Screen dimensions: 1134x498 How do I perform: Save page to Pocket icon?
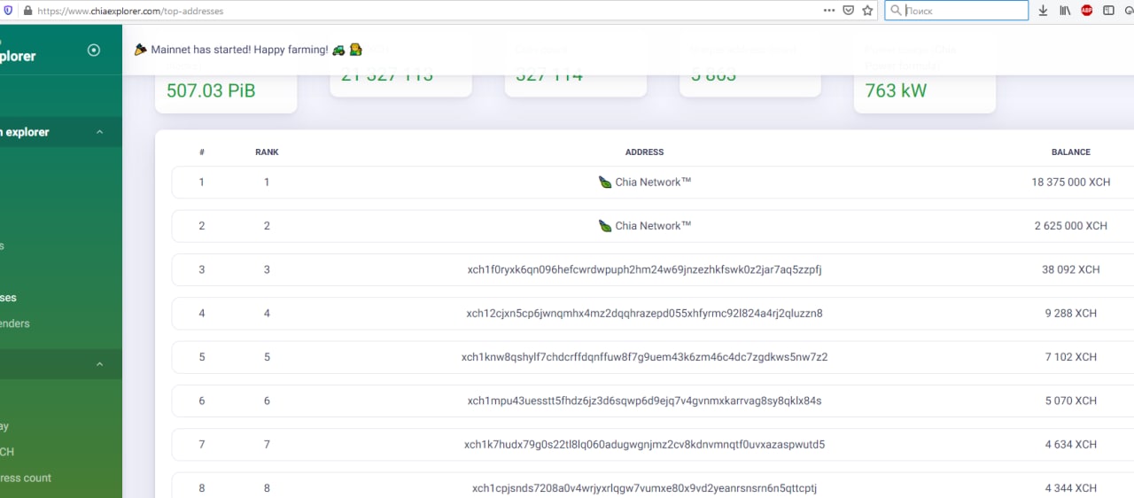pyautogui.click(x=849, y=11)
